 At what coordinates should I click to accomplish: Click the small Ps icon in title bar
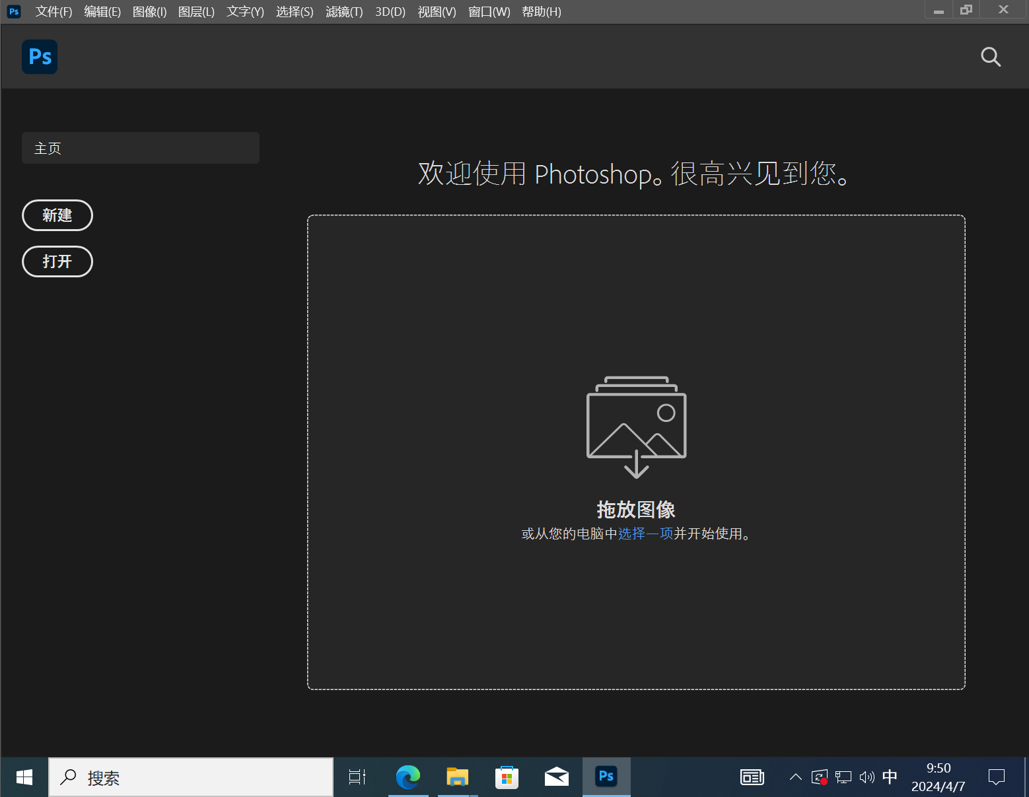tap(14, 11)
